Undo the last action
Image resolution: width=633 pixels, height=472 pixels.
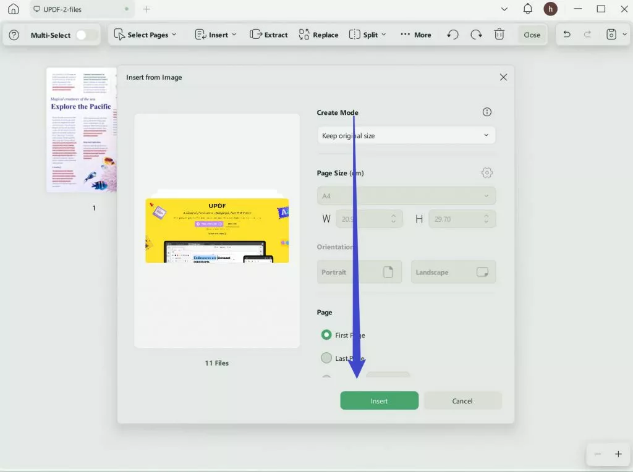(567, 35)
